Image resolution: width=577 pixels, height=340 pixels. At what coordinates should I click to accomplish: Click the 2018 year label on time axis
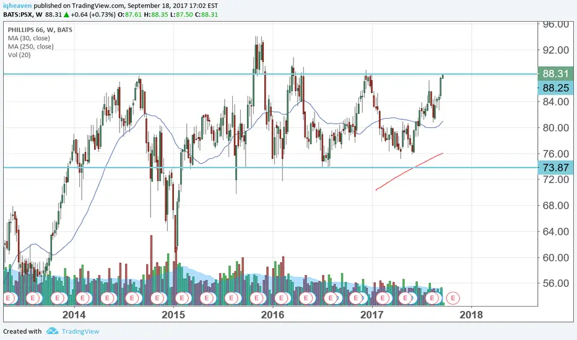point(471,315)
